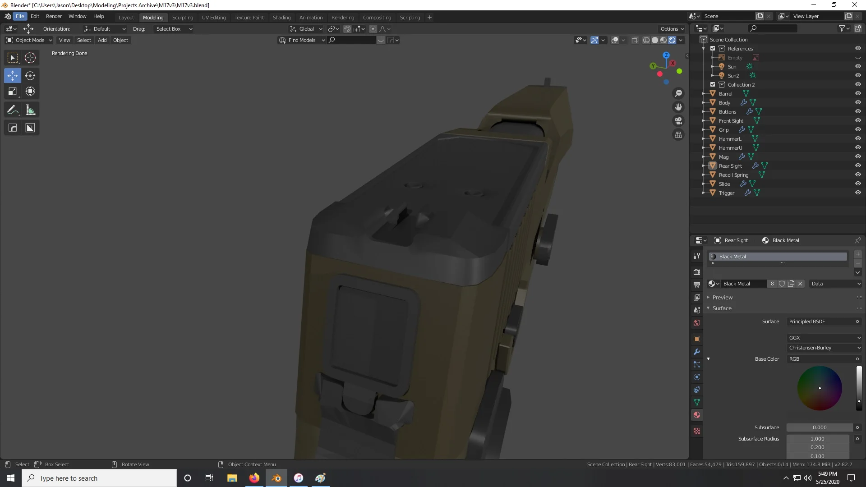Unlink the Black Metal material
The width and height of the screenshot is (866, 487).
tap(800, 284)
